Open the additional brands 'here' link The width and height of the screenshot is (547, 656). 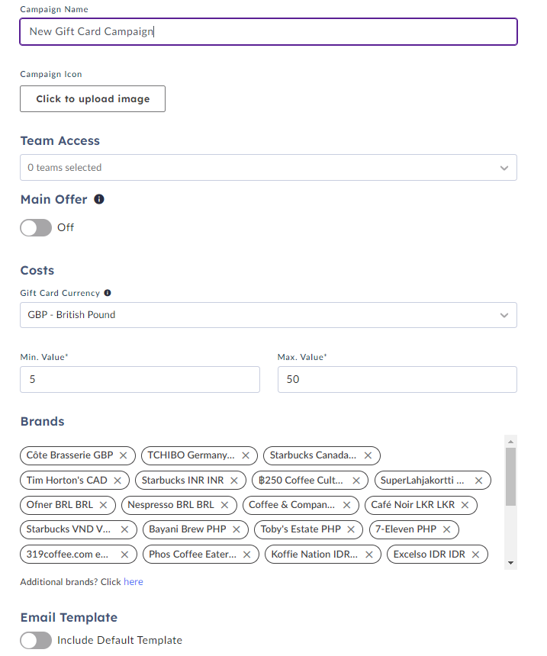coord(133,581)
